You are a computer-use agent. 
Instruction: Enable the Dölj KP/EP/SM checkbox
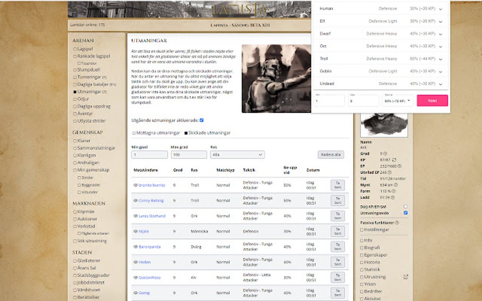point(405,206)
